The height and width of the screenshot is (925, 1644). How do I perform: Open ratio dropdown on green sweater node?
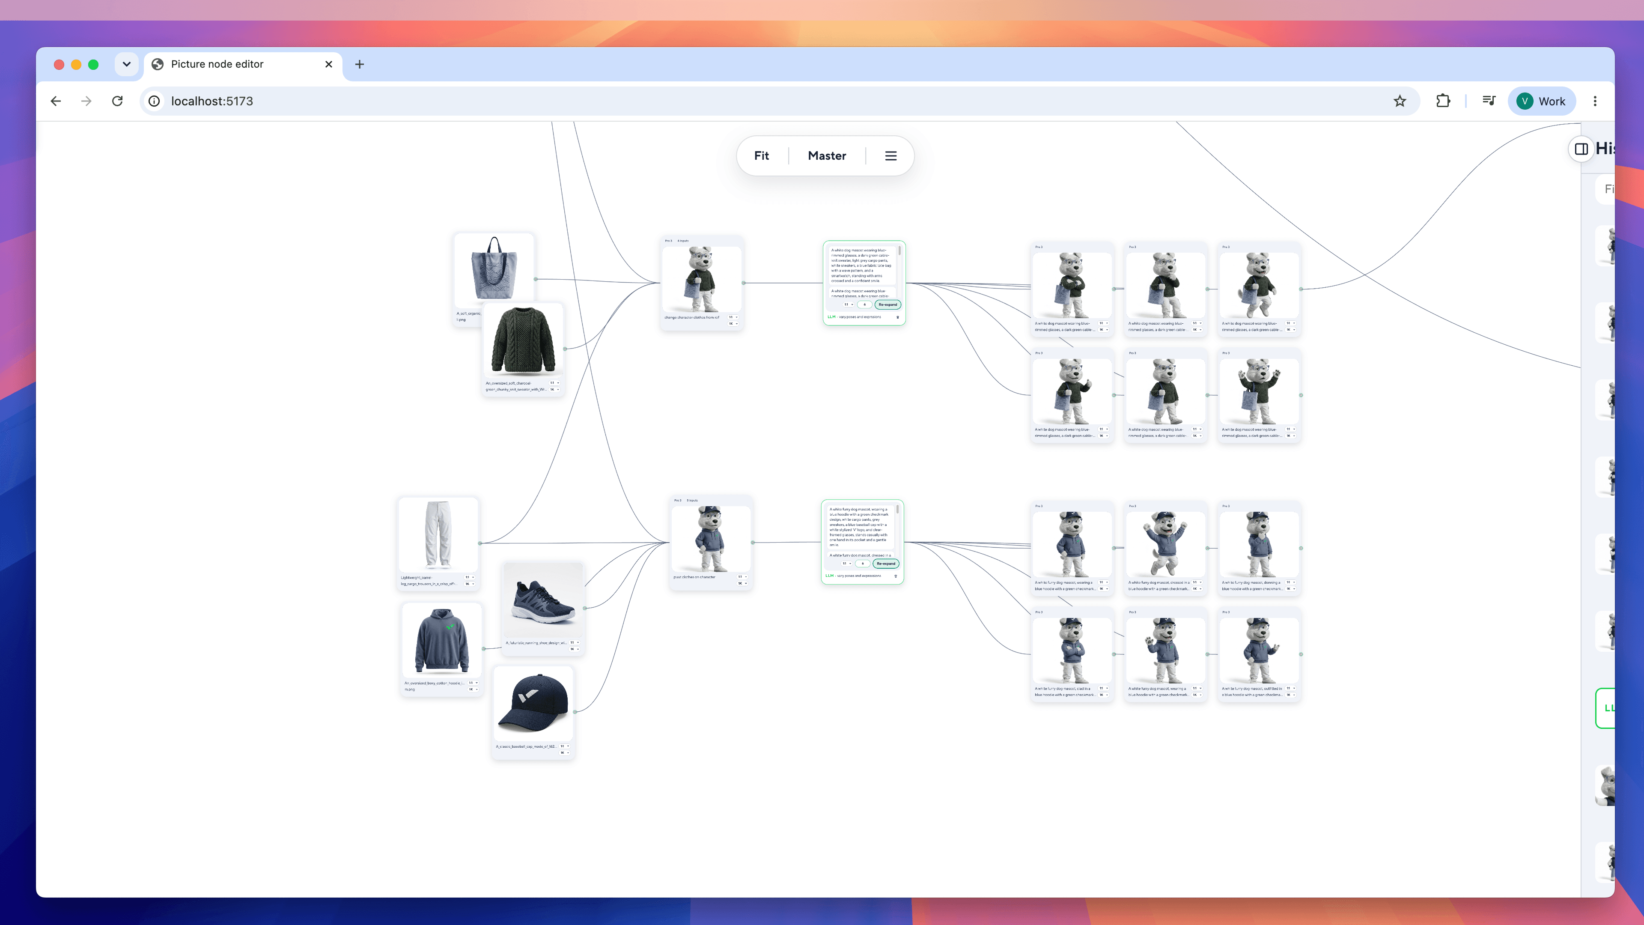click(x=554, y=383)
